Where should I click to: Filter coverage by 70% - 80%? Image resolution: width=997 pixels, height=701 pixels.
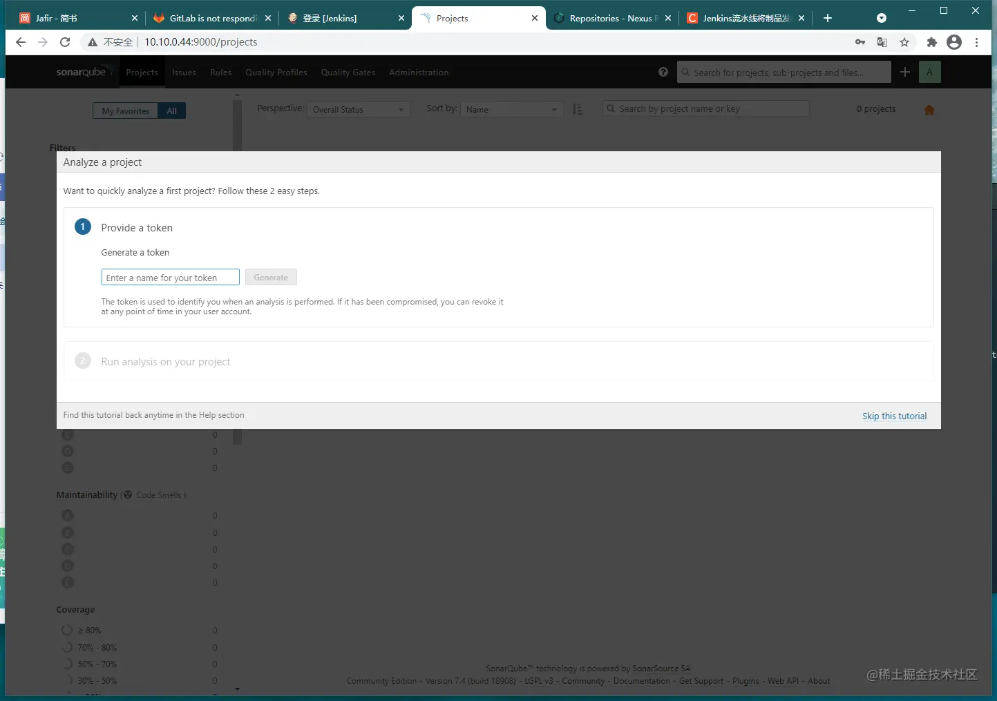(x=97, y=648)
